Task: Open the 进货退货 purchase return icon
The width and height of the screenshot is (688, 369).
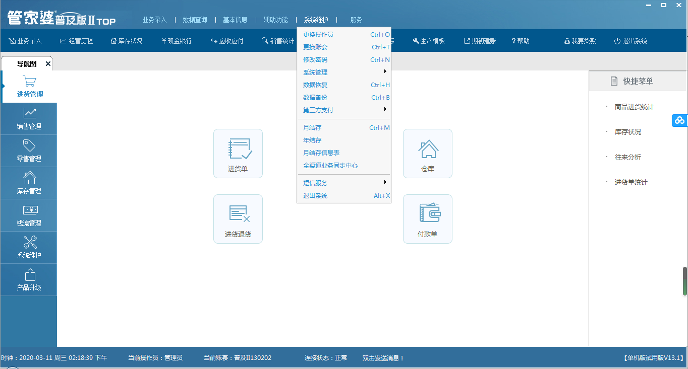Action: point(238,218)
